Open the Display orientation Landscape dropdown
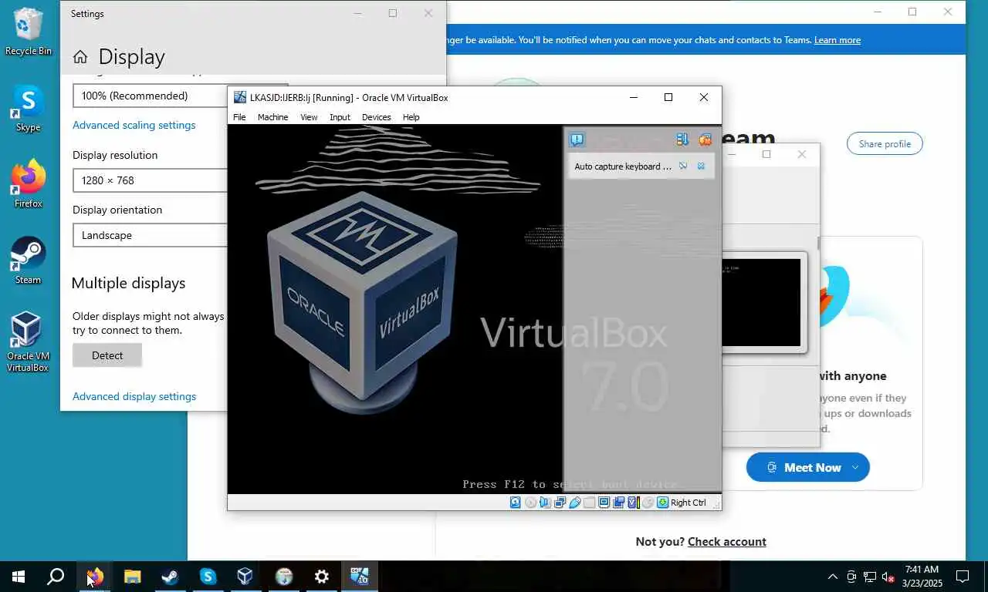Image resolution: width=988 pixels, height=592 pixels. [x=150, y=235]
